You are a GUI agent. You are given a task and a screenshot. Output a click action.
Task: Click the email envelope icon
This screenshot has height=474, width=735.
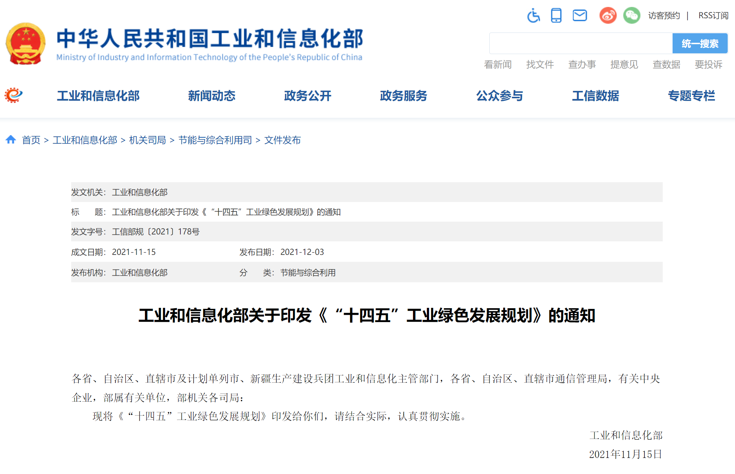(x=579, y=16)
